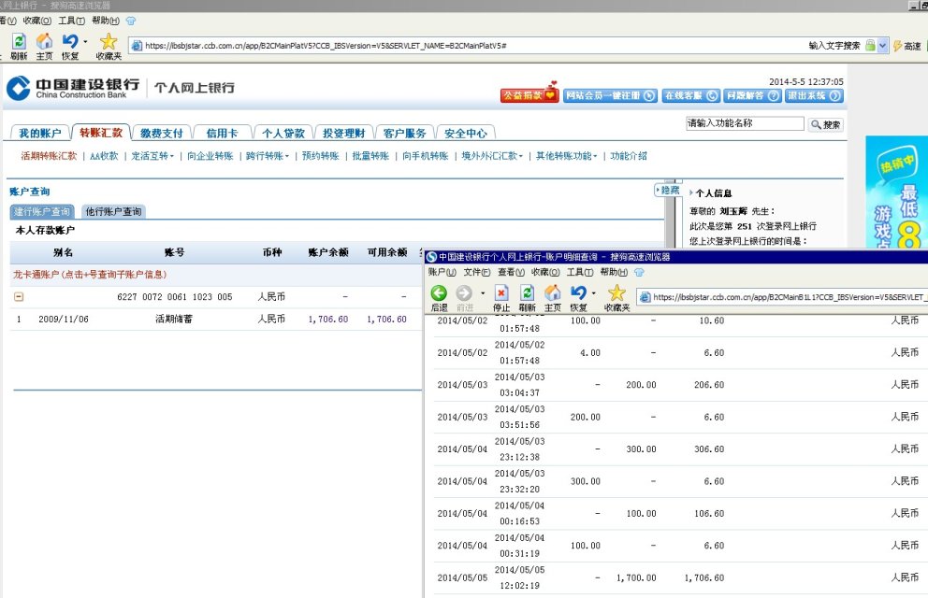Click the 主页 home icon in popup toolbar

coord(552,293)
